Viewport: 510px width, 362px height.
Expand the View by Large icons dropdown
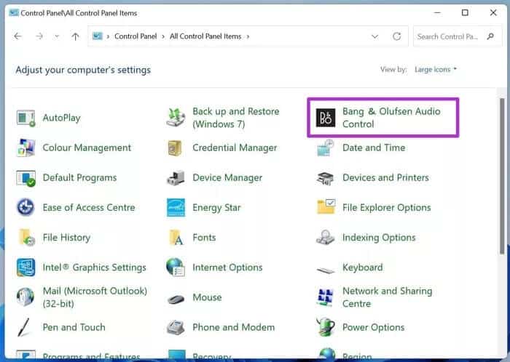[436, 69]
